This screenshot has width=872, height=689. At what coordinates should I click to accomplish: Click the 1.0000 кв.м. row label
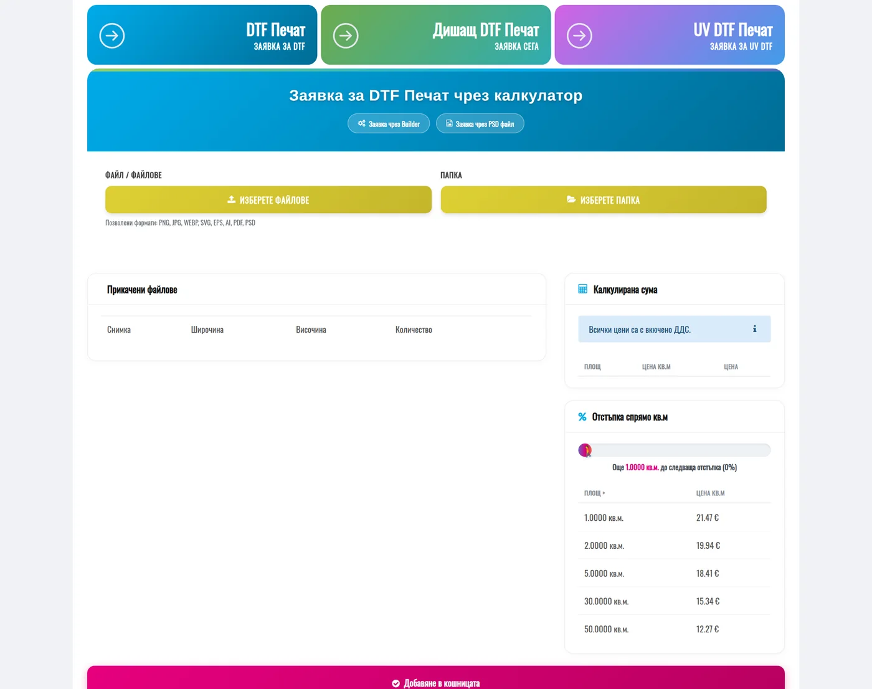[604, 518]
